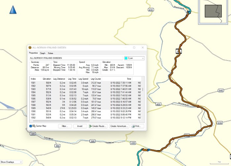Click the track name input field
This screenshot has width=231, height=166.
[76, 58]
